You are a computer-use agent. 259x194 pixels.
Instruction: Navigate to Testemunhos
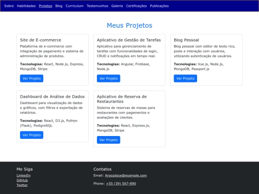click(x=97, y=6)
